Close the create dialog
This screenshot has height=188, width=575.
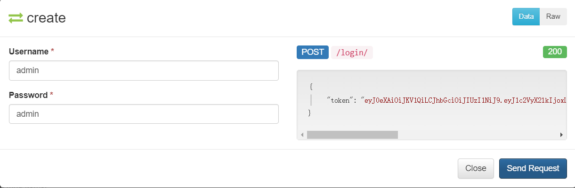click(x=476, y=168)
